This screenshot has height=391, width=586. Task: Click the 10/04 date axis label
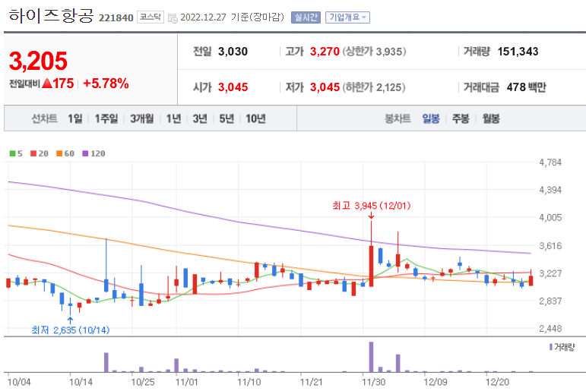pyautogui.click(x=19, y=382)
